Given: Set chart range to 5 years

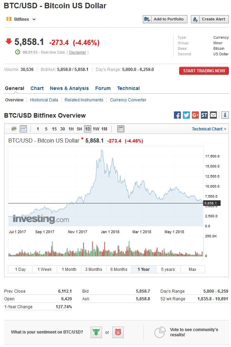Looking at the screenshot, I should (x=168, y=269).
